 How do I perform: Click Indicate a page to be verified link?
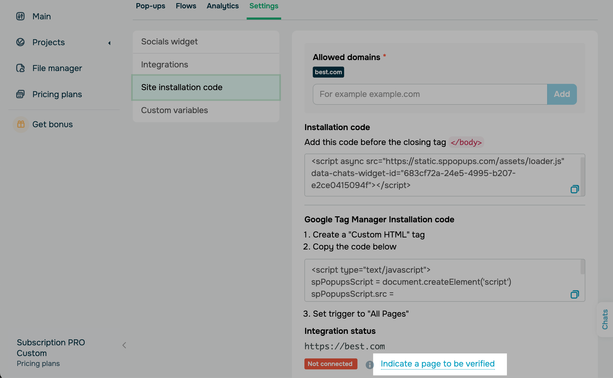pyautogui.click(x=437, y=364)
